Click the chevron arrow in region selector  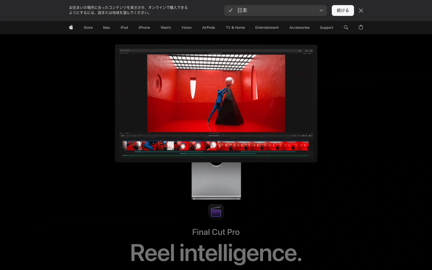(321, 10)
